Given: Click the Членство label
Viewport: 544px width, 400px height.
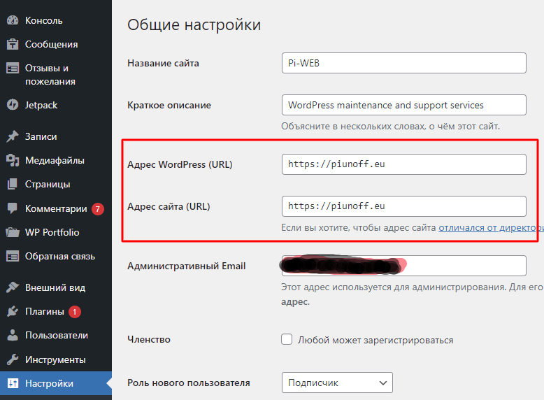Looking at the screenshot, I should 149,339.
